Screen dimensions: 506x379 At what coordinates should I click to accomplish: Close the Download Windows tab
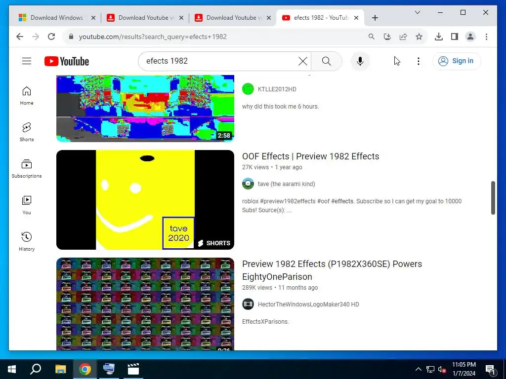(x=93, y=18)
